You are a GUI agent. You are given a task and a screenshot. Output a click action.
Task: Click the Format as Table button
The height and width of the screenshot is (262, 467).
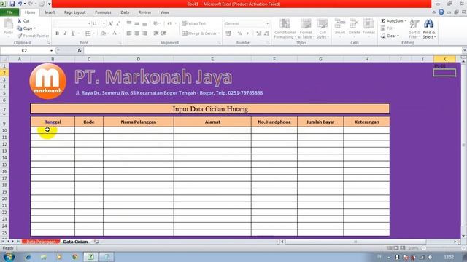pos(306,28)
